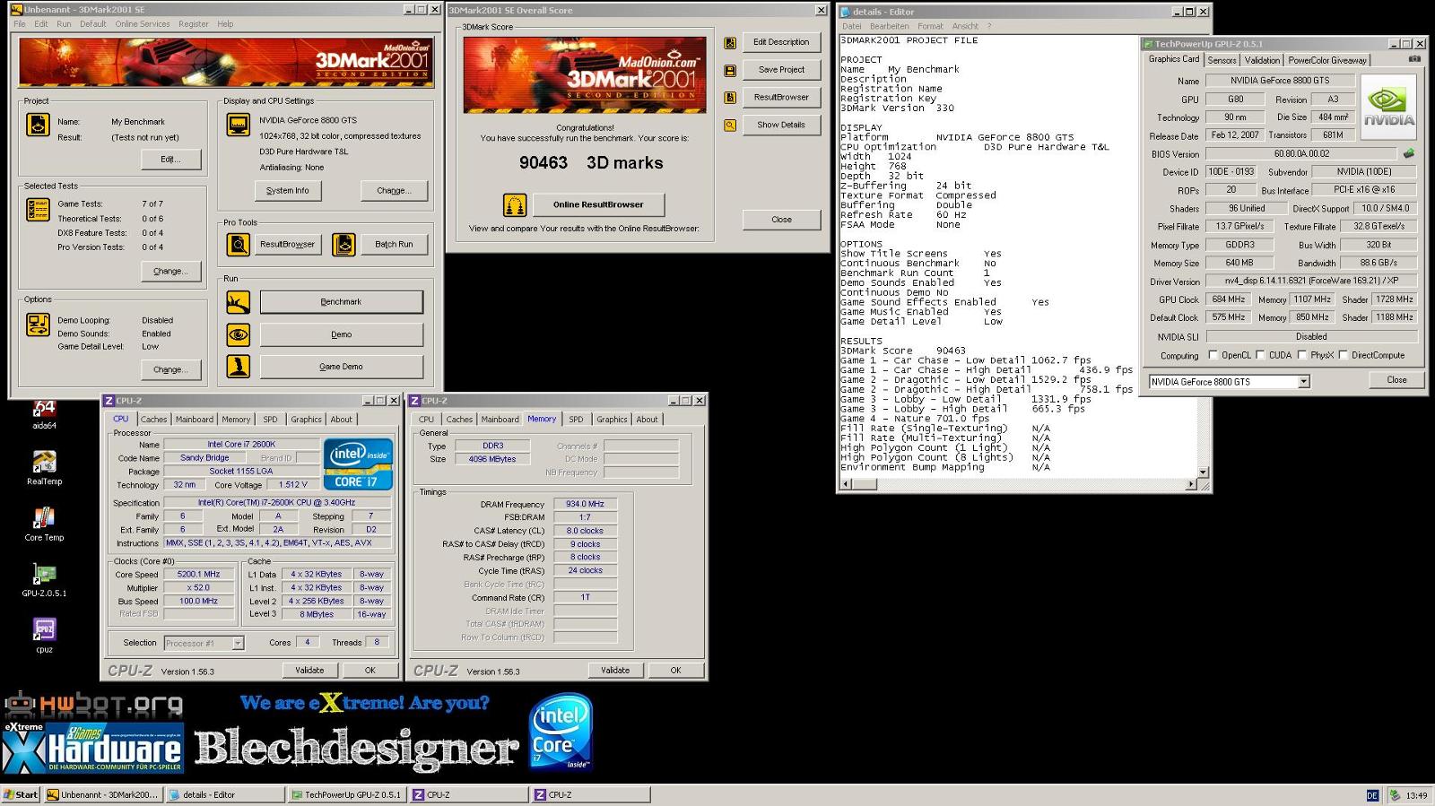Click Close button in GPU-Z
The height and width of the screenshot is (806, 1435).
[1396, 380]
